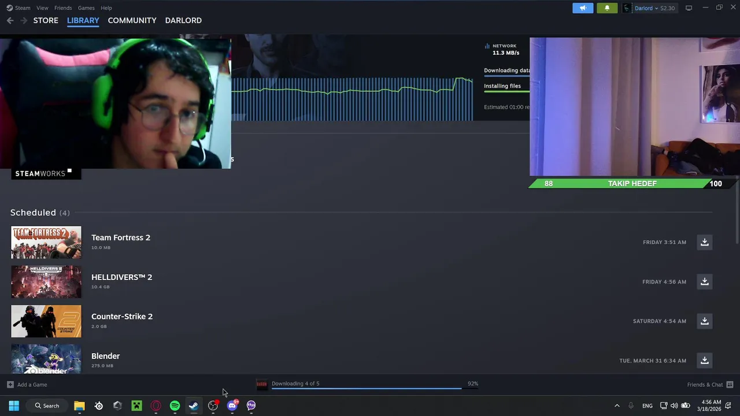The image size is (740, 416).
Task: Open HELLDIVERS 2 thumbnail
Action: (x=46, y=281)
